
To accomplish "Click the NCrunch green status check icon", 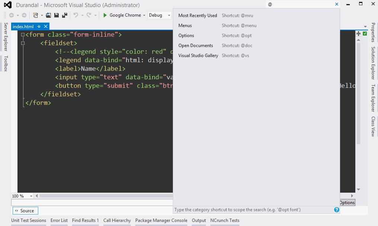I will [x=365, y=33].
